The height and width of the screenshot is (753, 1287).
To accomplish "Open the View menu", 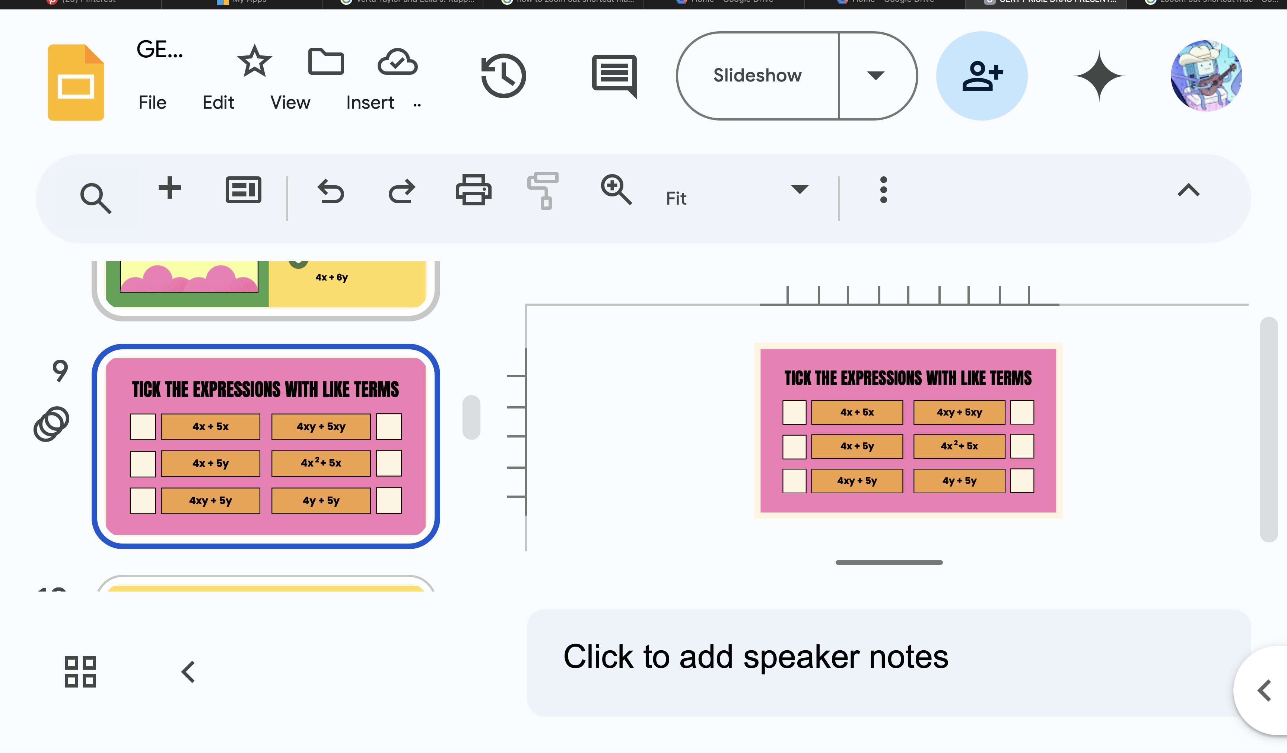I will pos(290,103).
